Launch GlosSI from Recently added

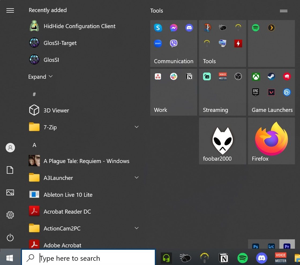51,60
